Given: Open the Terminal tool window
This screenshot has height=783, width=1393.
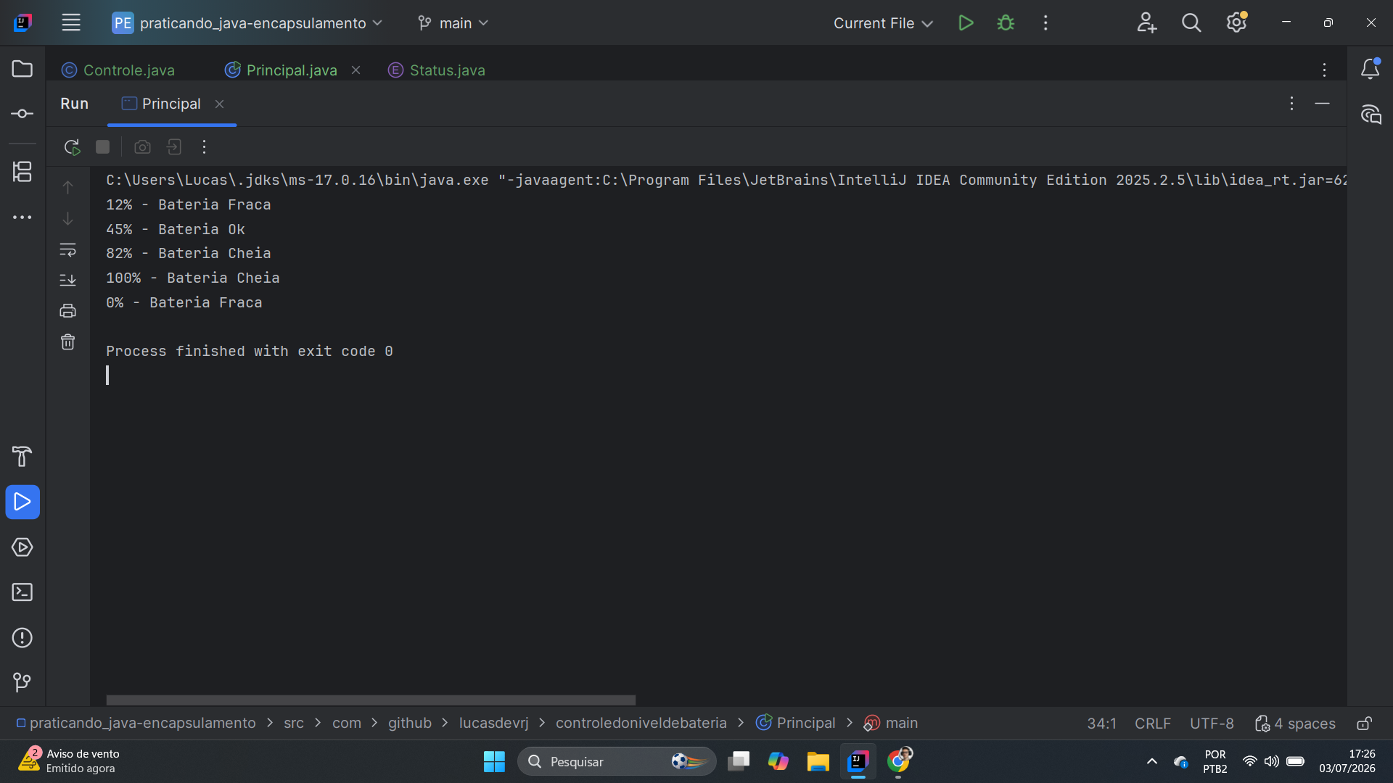Looking at the screenshot, I should (22, 592).
